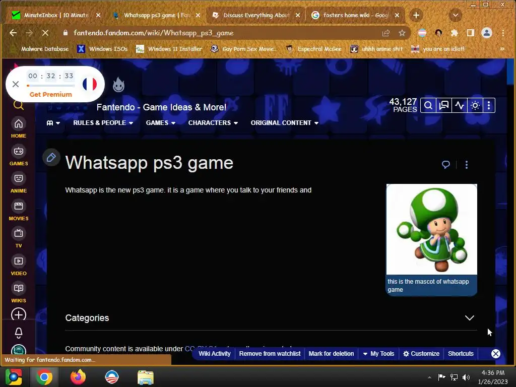Click the yellow sidebar search icon

(x=19, y=105)
